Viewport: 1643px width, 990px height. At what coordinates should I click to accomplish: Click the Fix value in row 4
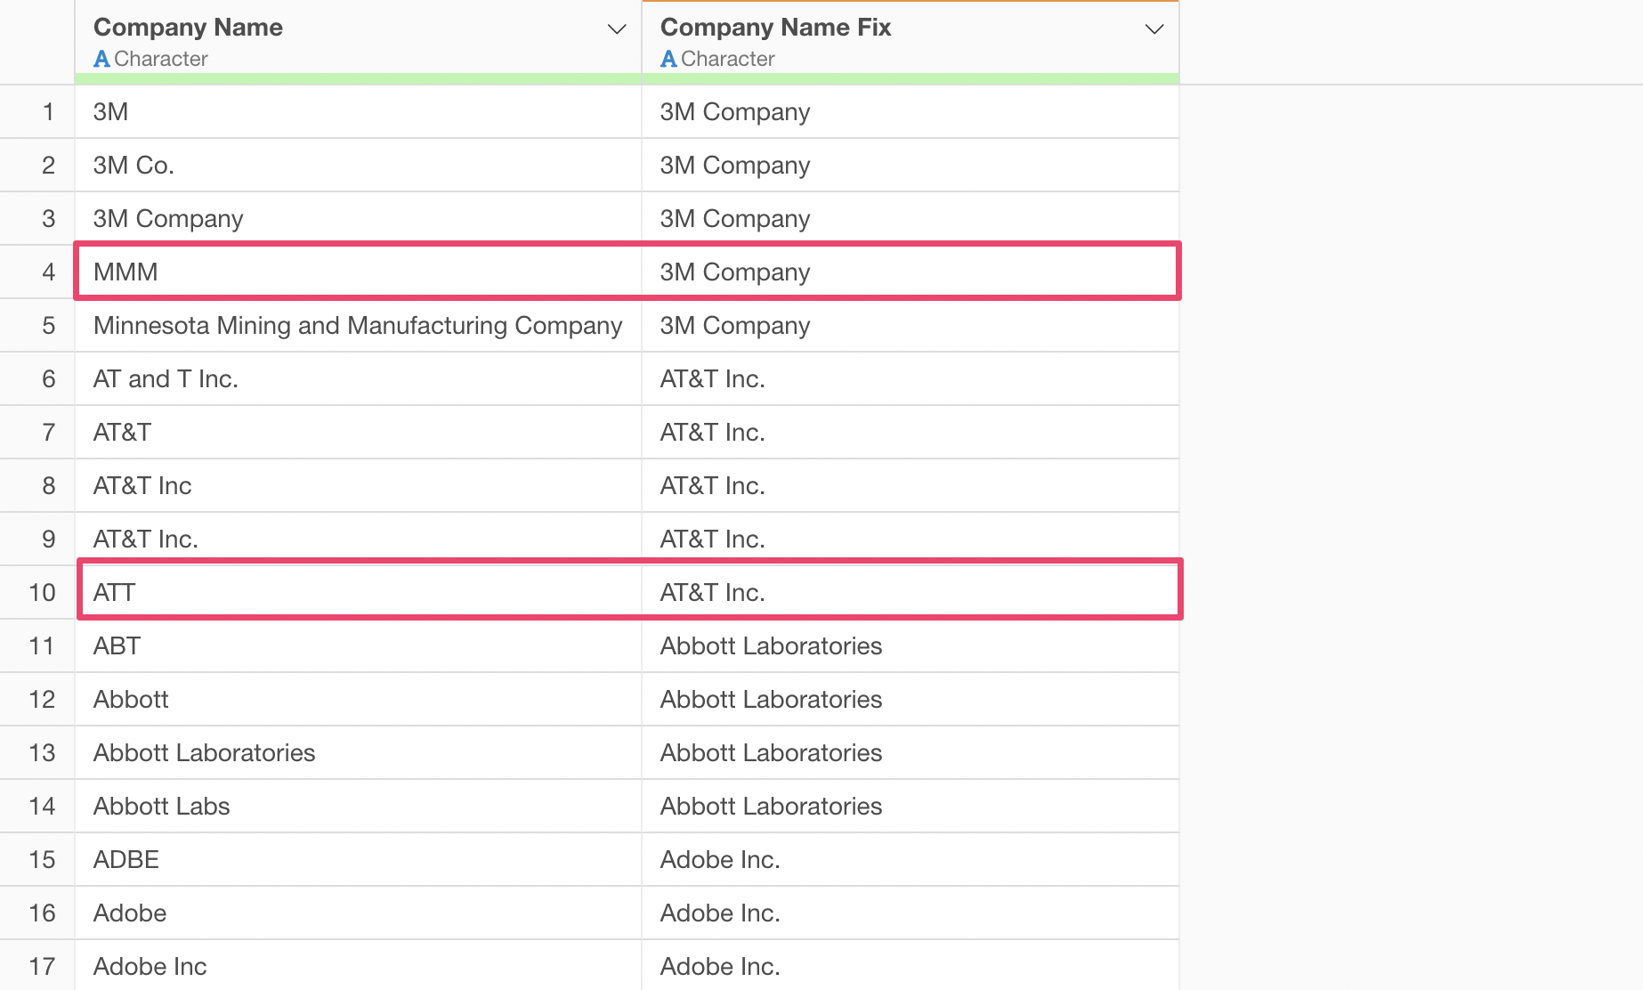[734, 272]
